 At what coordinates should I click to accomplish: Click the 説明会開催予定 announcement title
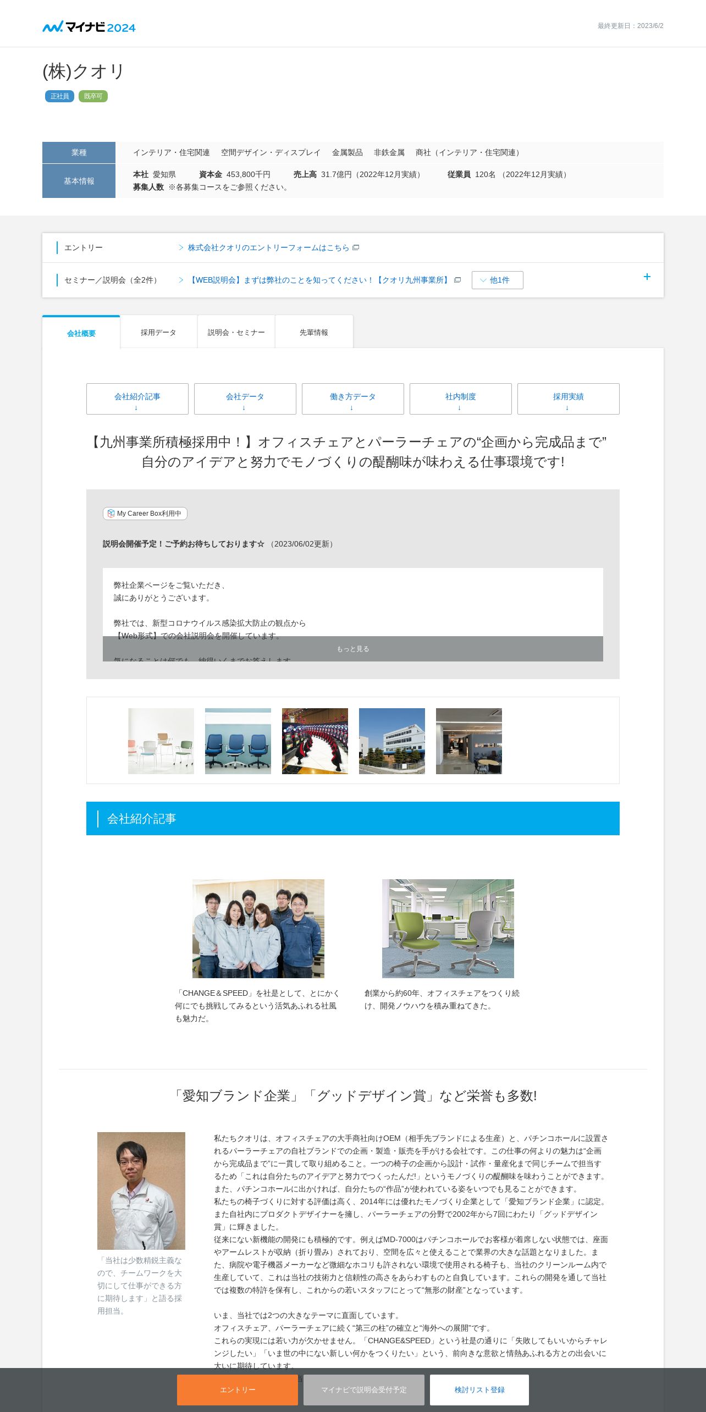[184, 544]
